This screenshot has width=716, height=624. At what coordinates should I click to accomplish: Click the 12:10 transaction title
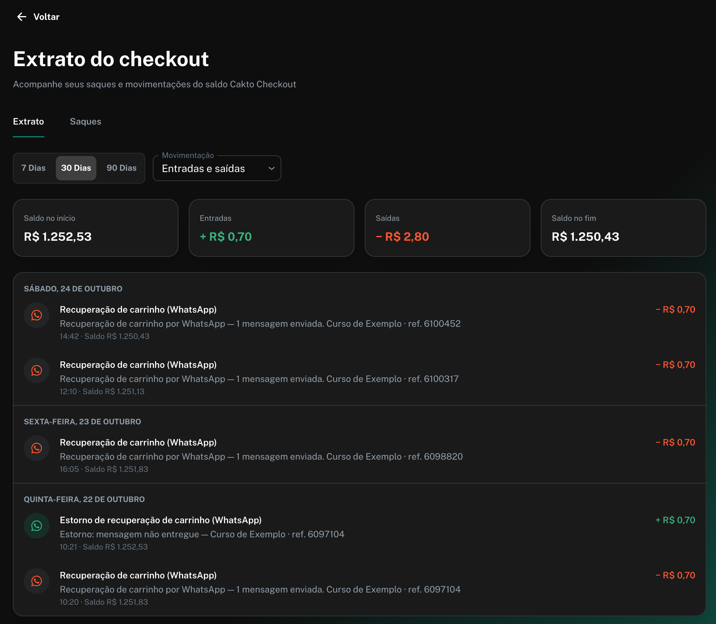[138, 365]
